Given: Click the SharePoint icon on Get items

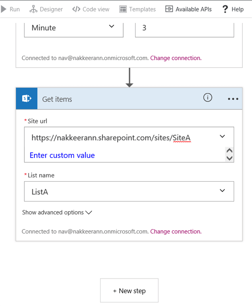Looking at the screenshot, I should pyautogui.click(x=27, y=99).
